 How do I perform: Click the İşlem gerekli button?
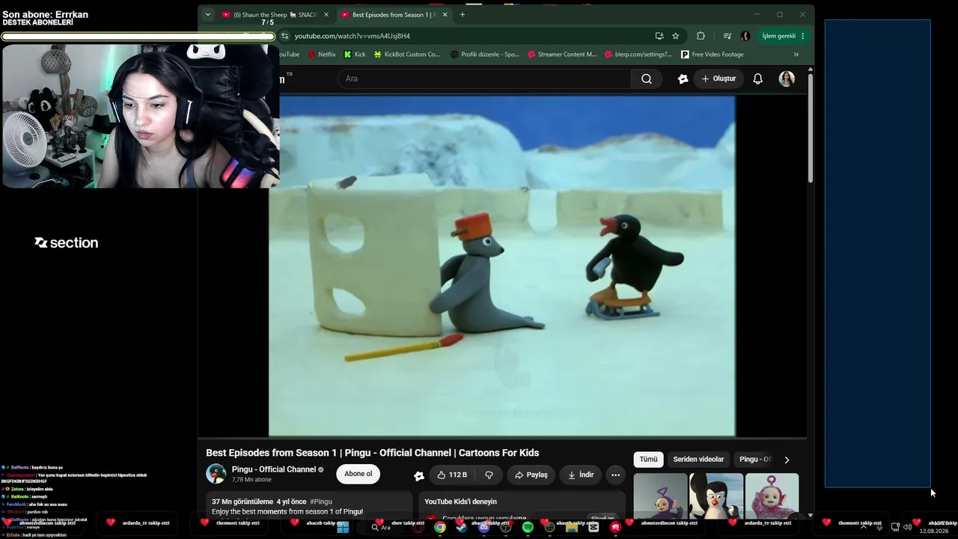(x=783, y=36)
